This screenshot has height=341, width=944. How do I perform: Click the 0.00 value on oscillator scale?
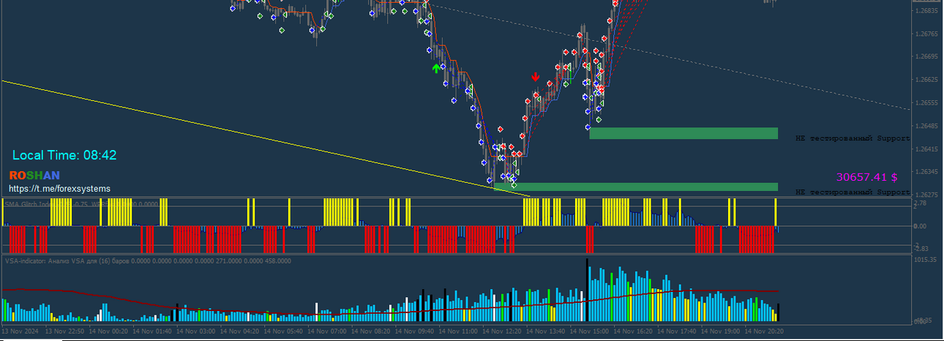tap(921, 227)
